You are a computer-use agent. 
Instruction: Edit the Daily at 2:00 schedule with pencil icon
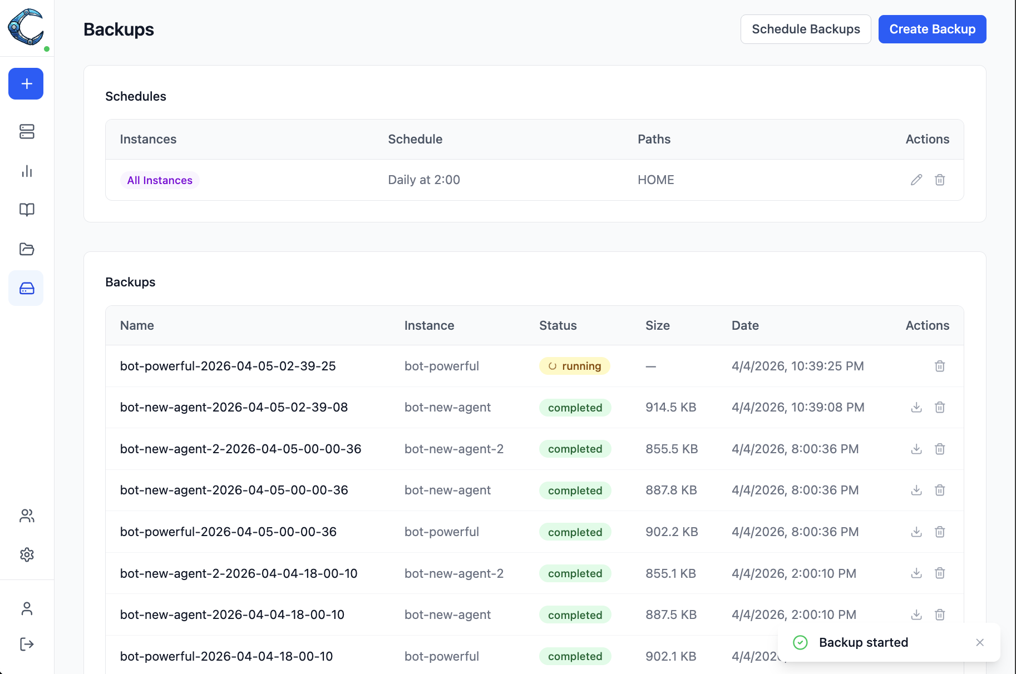(916, 180)
